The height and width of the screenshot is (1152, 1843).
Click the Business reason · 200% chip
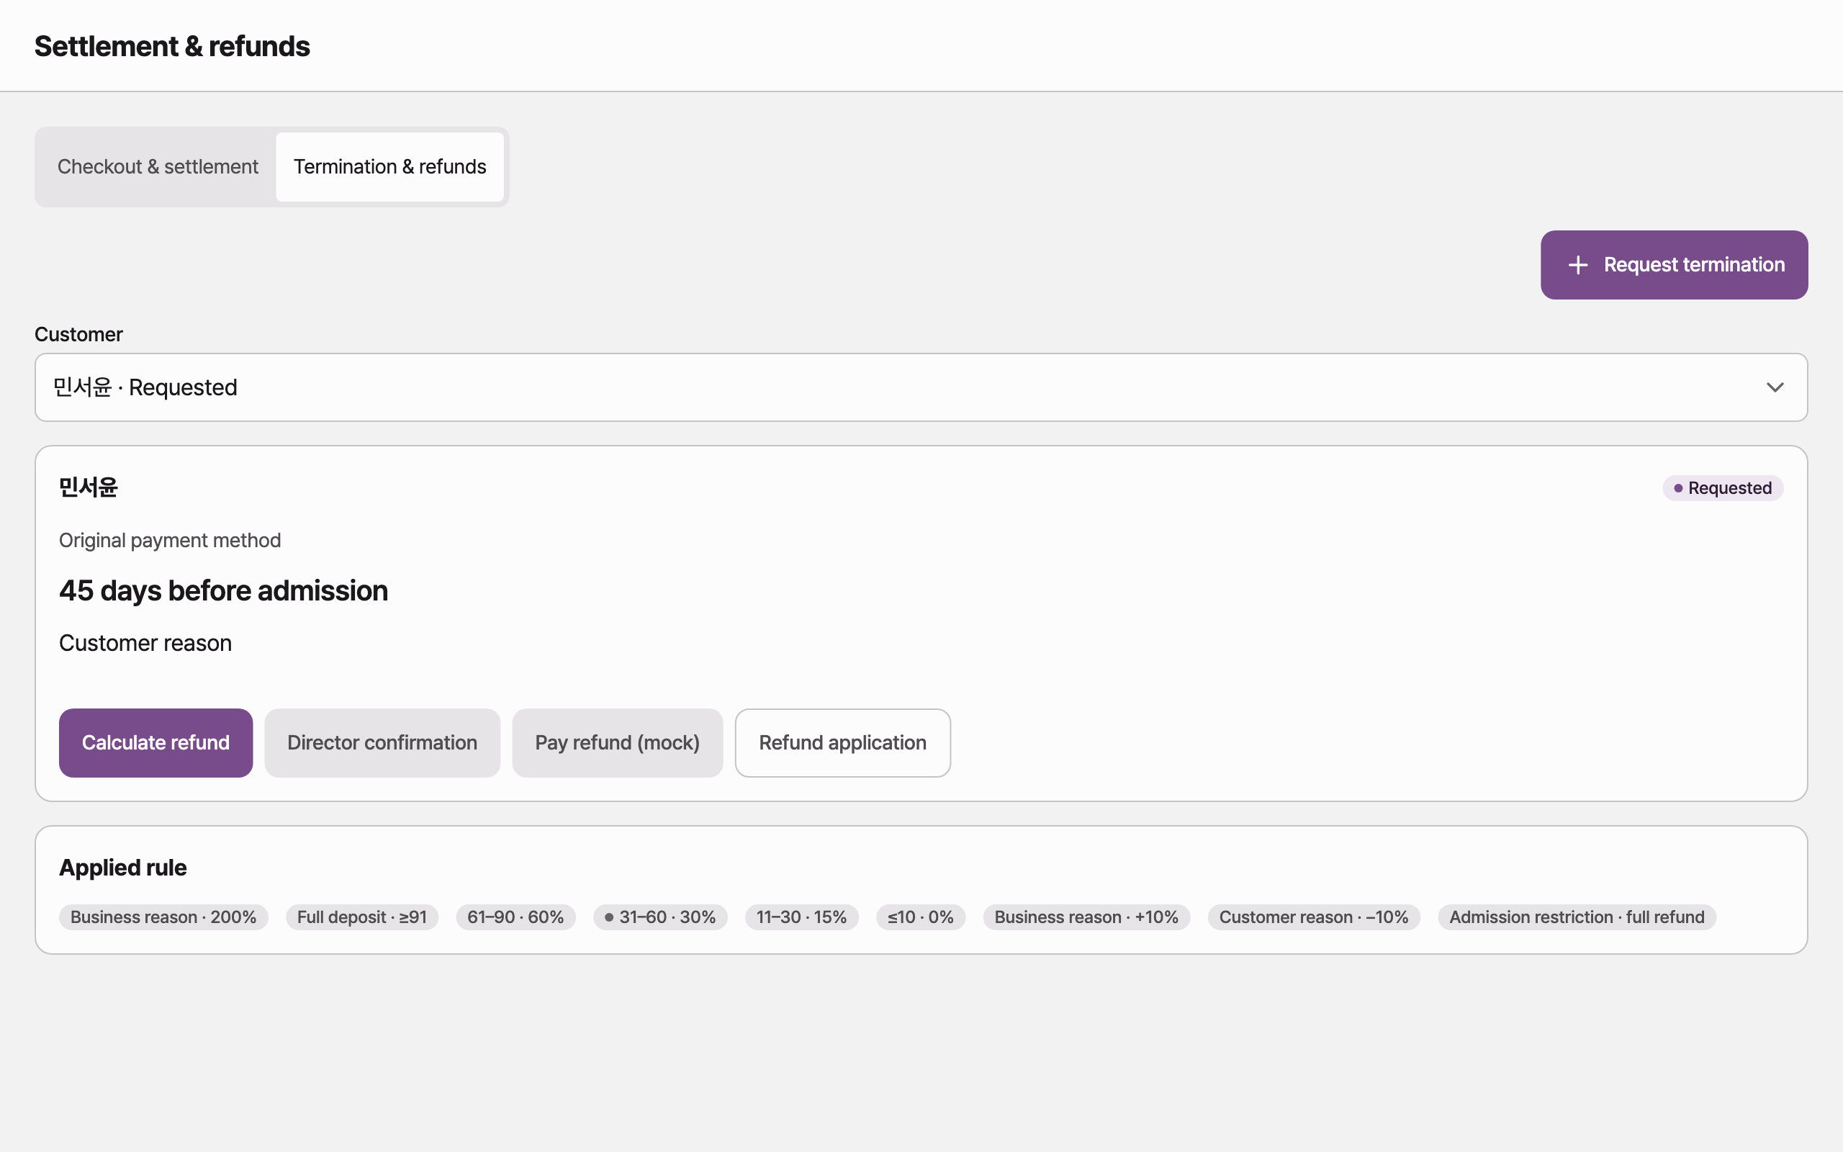163,917
